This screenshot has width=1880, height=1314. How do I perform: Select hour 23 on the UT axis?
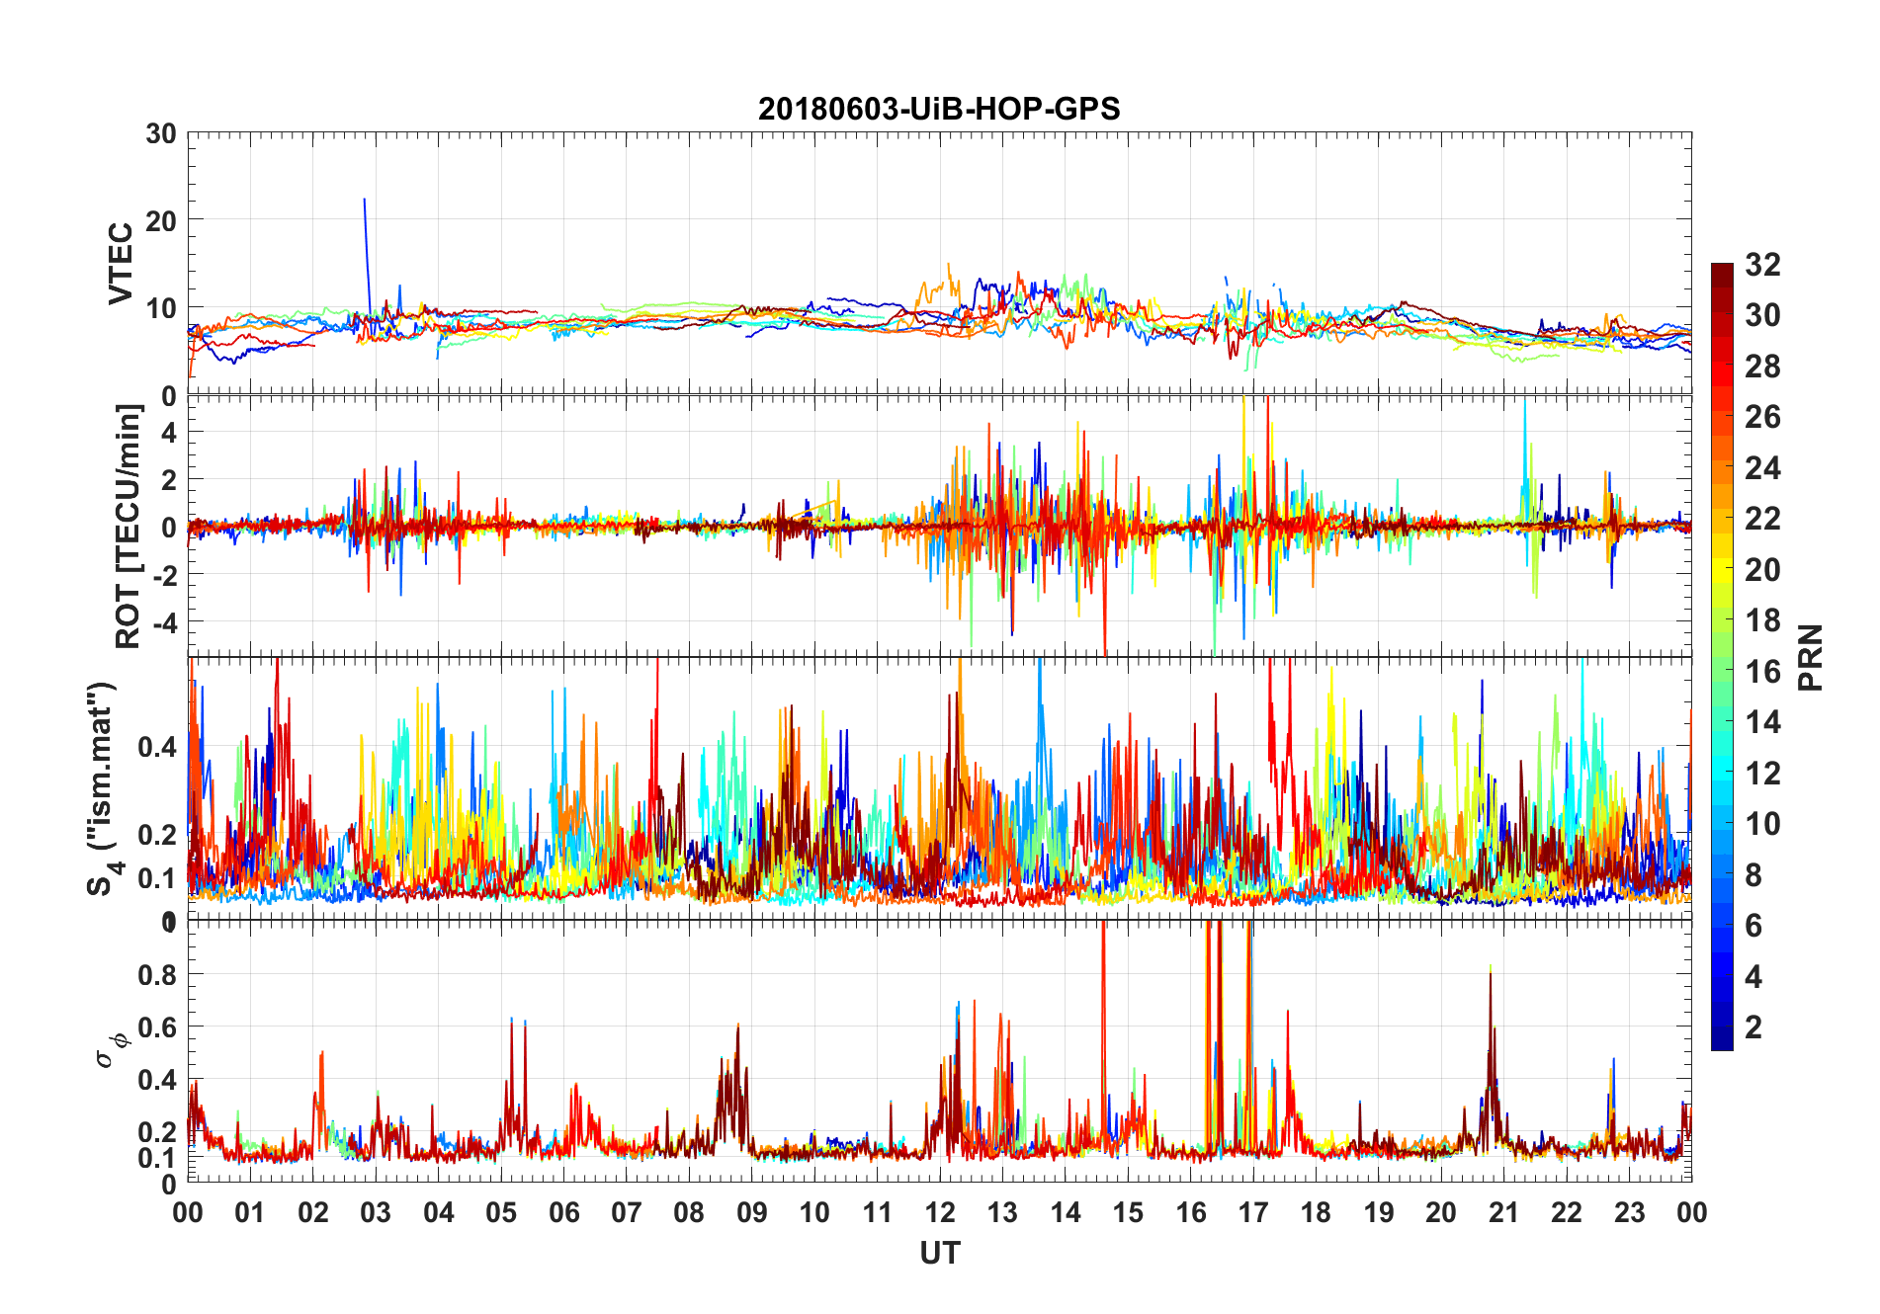click(1630, 1212)
